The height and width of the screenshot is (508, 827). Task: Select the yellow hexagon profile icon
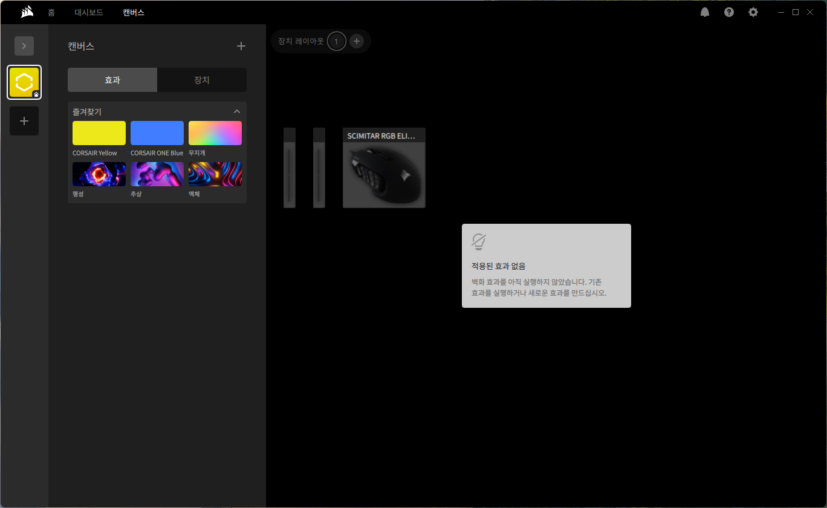click(x=24, y=82)
